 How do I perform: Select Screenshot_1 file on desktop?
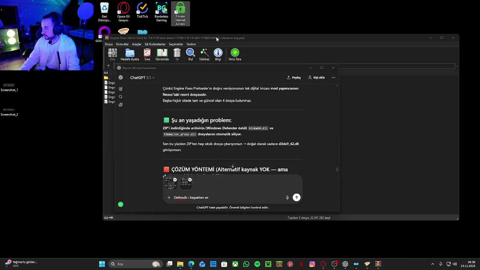click(9, 87)
